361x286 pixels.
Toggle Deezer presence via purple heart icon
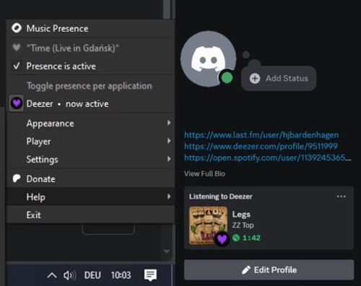17,103
